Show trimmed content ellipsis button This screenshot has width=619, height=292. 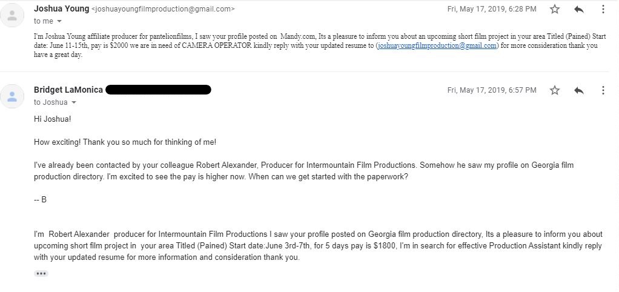[41, 274]
